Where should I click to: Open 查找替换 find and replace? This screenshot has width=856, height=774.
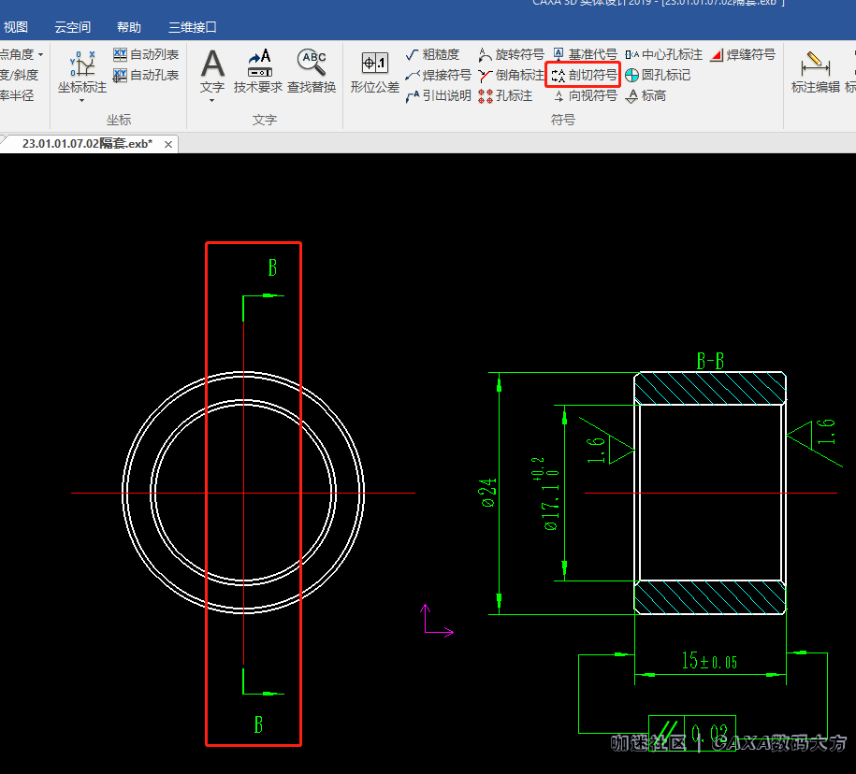click(x=312, y=74)
